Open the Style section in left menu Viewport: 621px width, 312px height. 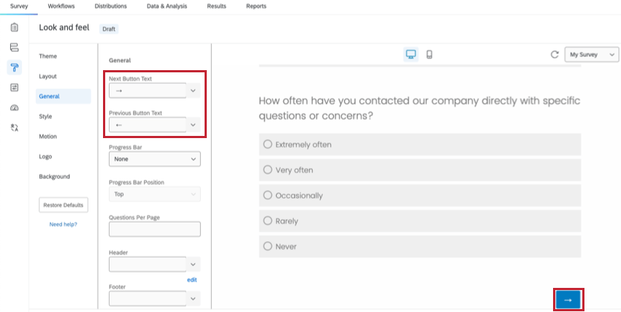coord(45,116)
